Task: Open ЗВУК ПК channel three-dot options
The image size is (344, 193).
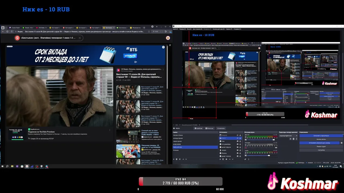Action: tap(246, 137)
